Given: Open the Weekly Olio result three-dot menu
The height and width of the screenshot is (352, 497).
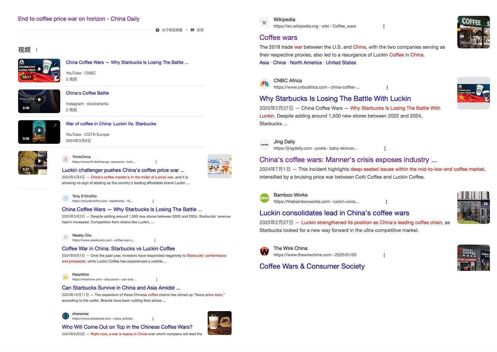Looking at the screenshot, I should click(155, 241).
